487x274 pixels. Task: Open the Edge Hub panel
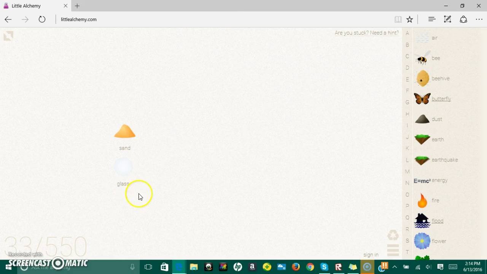click(432, 19)
